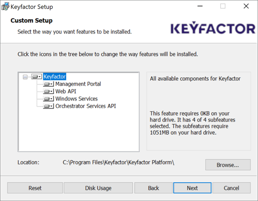
Task: Select Windows Services in the feature tree
Action: click(x=76, y=98)
